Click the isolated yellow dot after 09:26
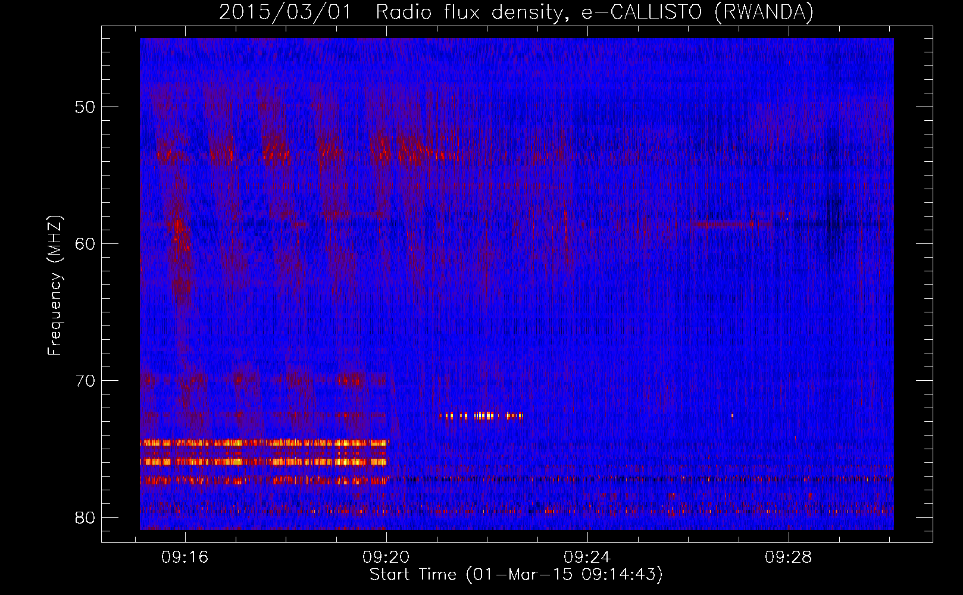 click(732, 415)
